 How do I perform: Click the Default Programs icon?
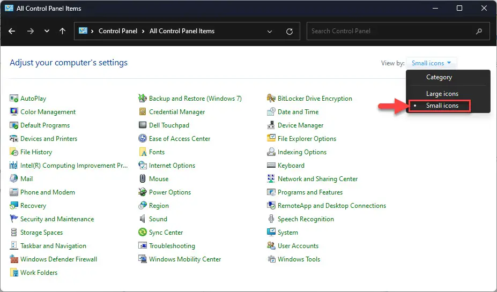tap(13, 125)
